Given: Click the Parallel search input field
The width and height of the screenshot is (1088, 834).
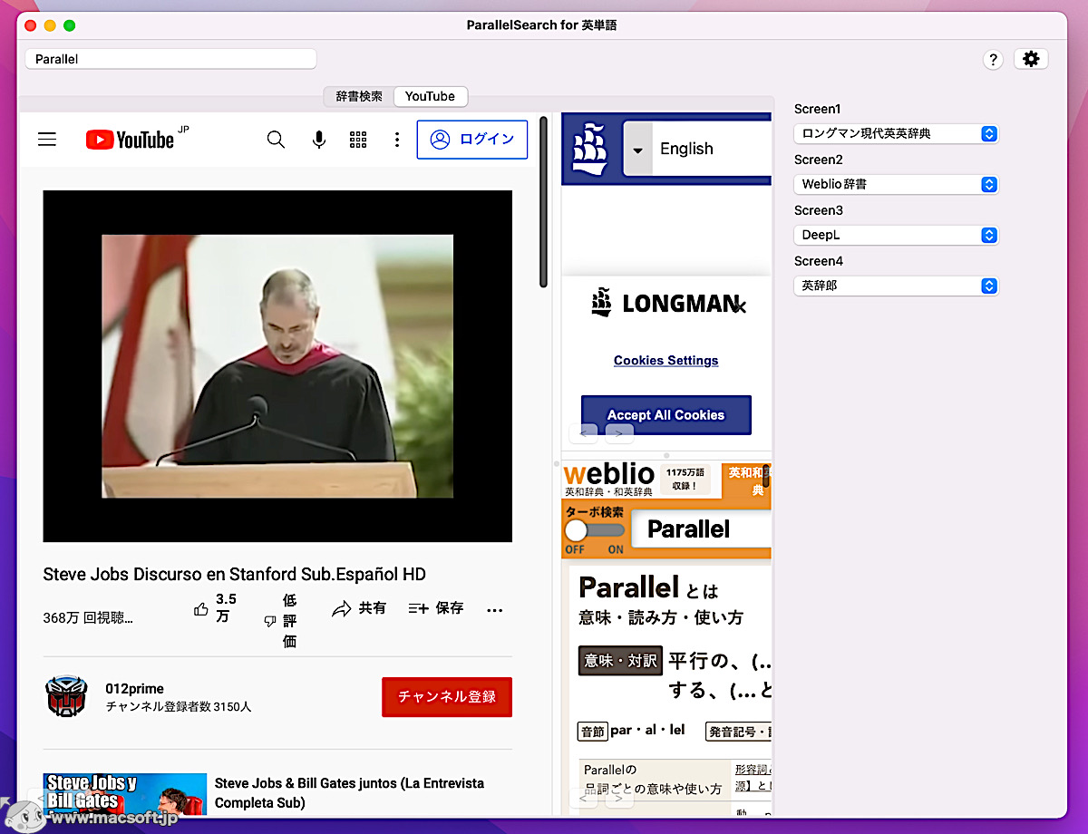Looking at the screenshot, I should pyautogui.click(x=170, y=59).
